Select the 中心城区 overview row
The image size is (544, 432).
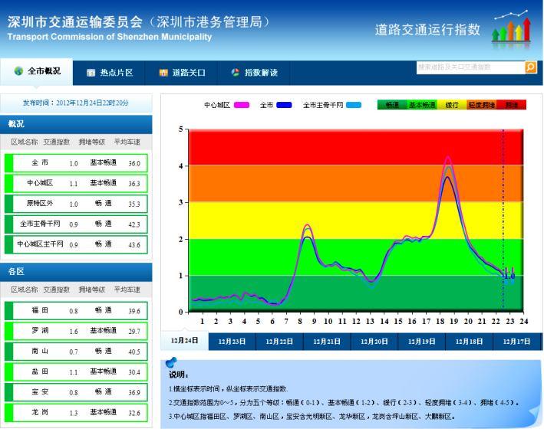(x=76, y=183)
